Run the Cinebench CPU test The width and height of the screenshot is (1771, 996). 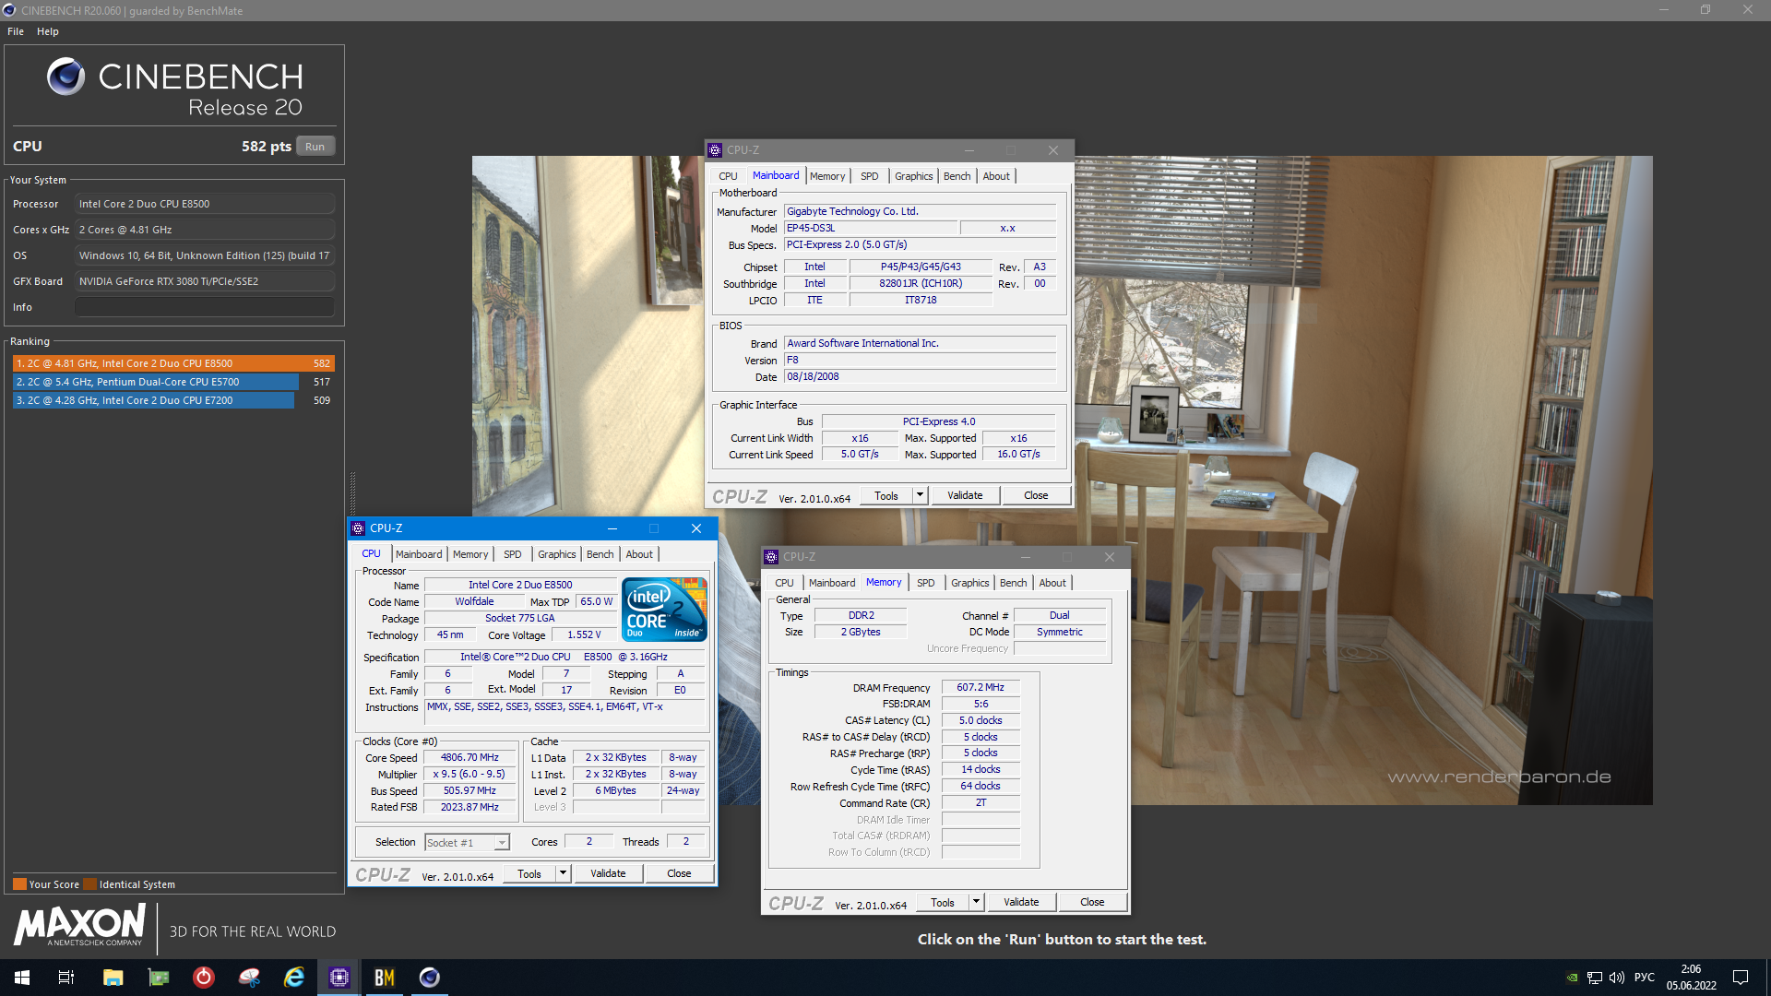pyautogui.click(x=315, y=147)
